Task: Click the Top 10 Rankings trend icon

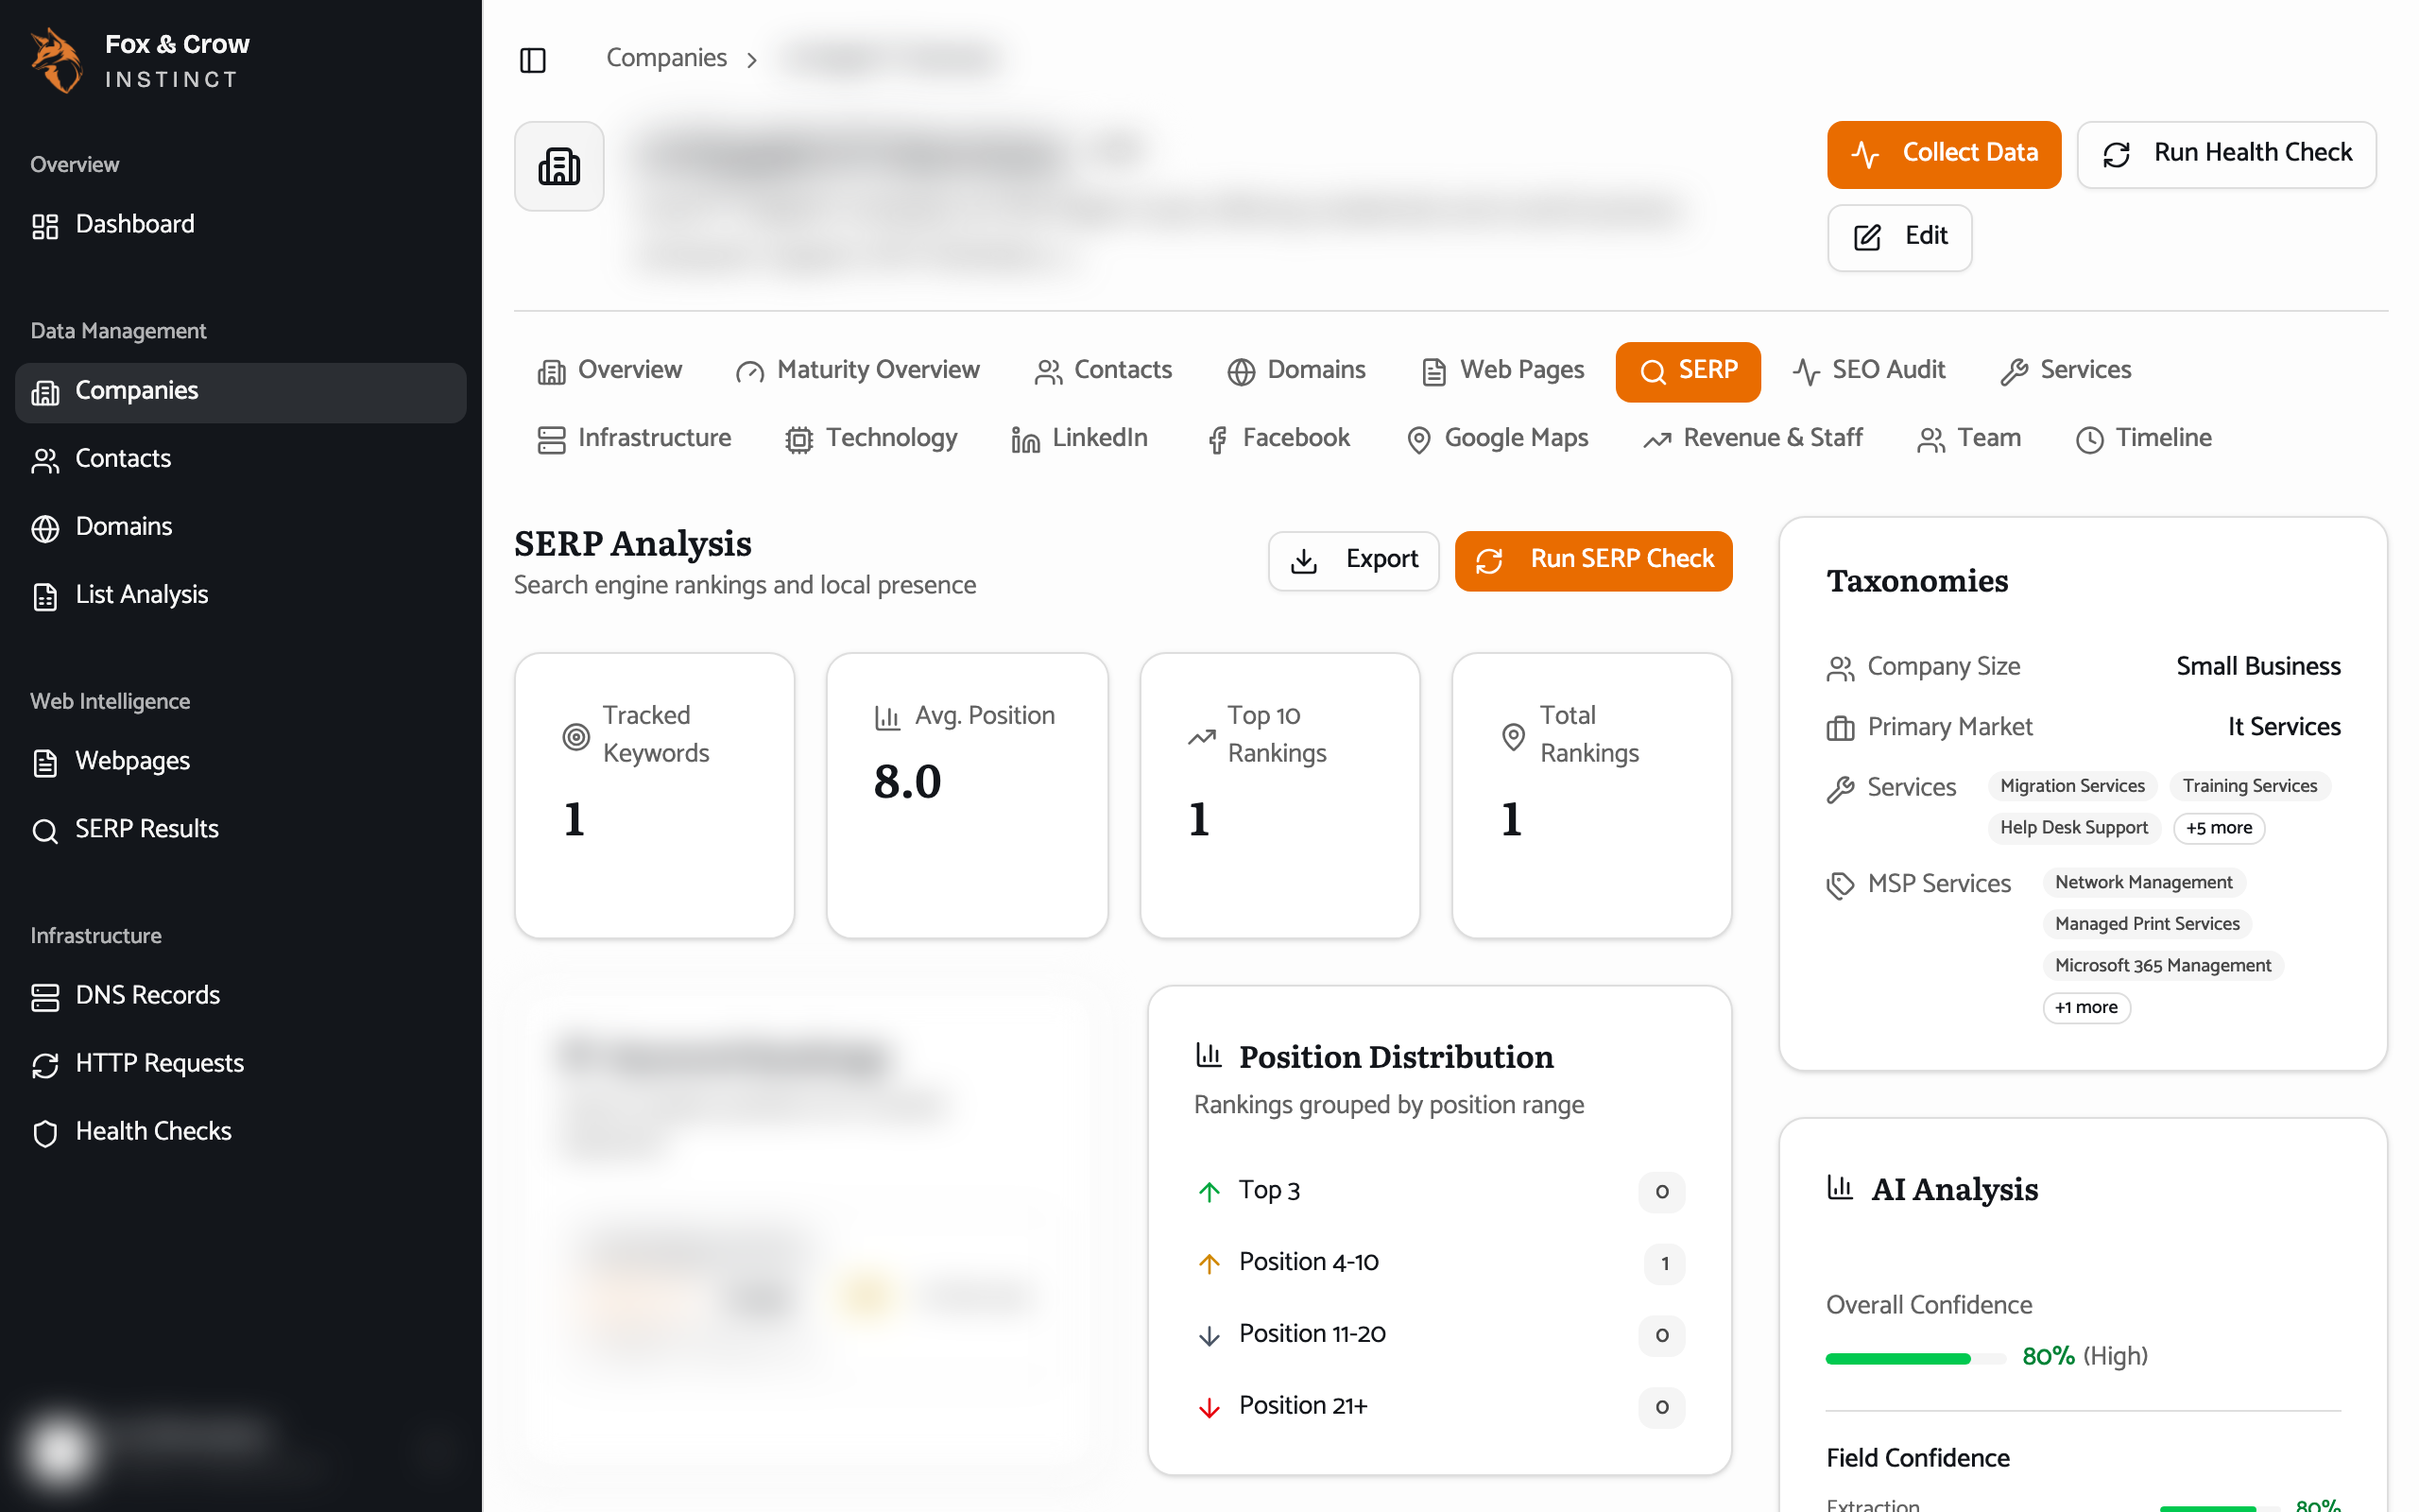Action: tap(1202, 737)
